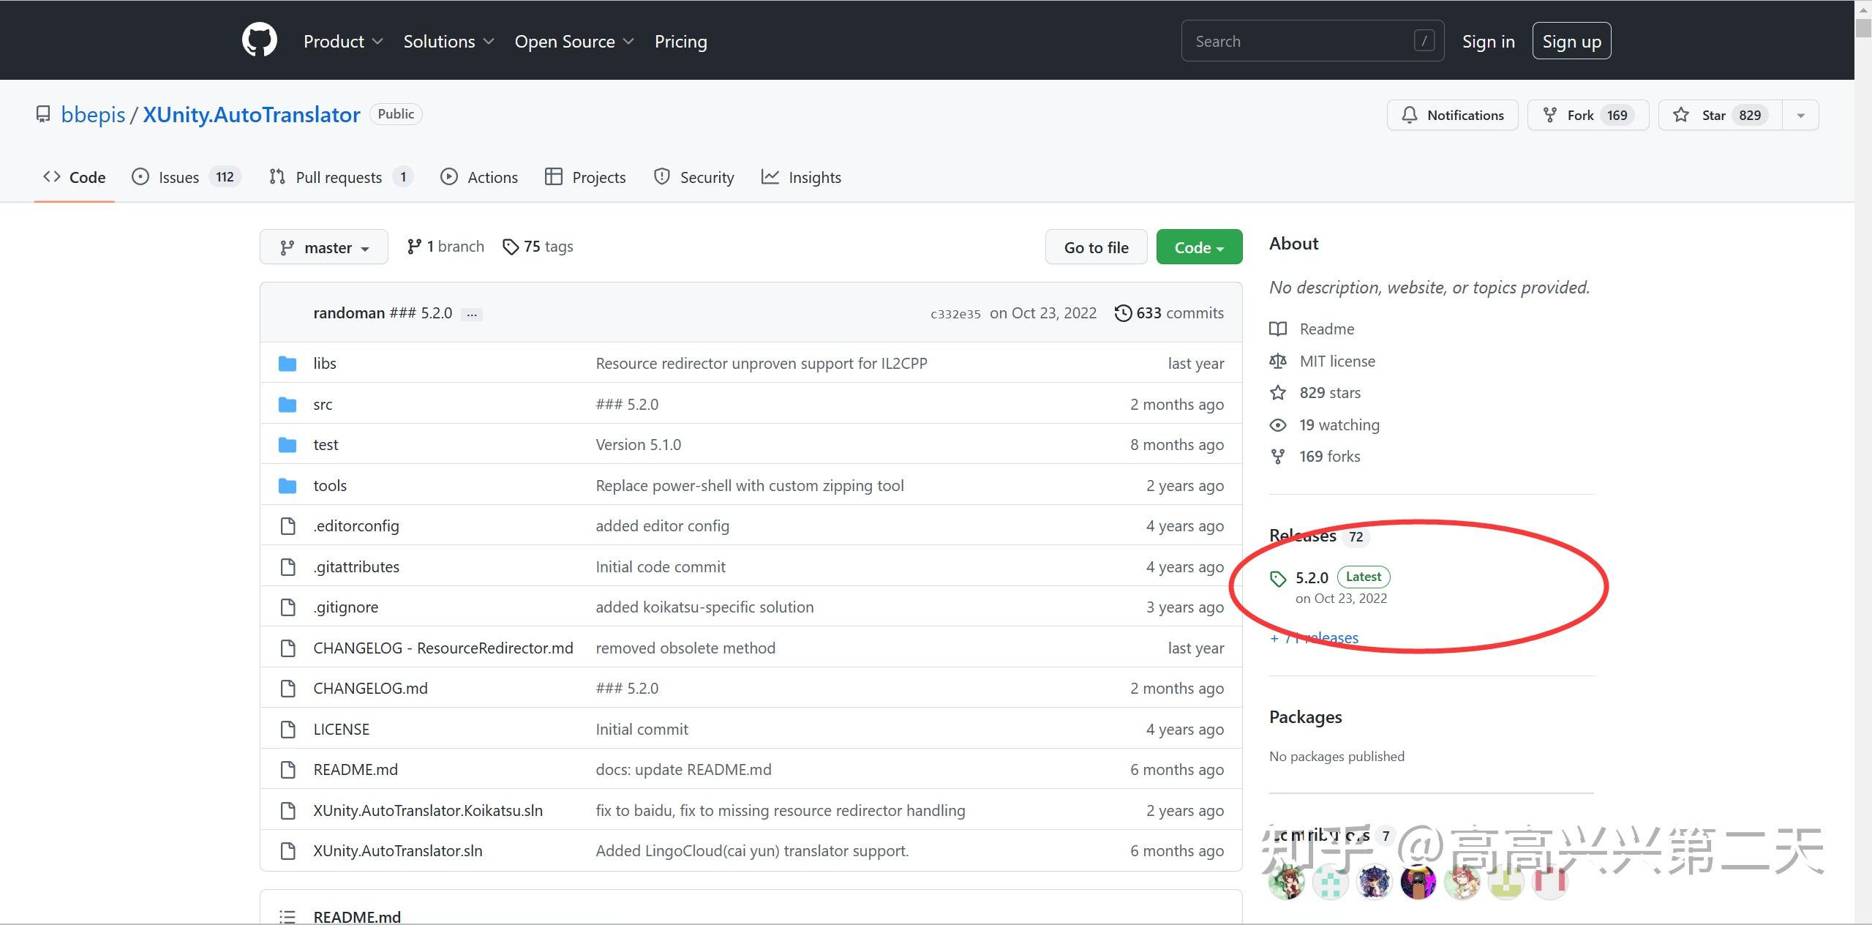View the 633 commits history

pyautogui.click(x=1169, y=313)
